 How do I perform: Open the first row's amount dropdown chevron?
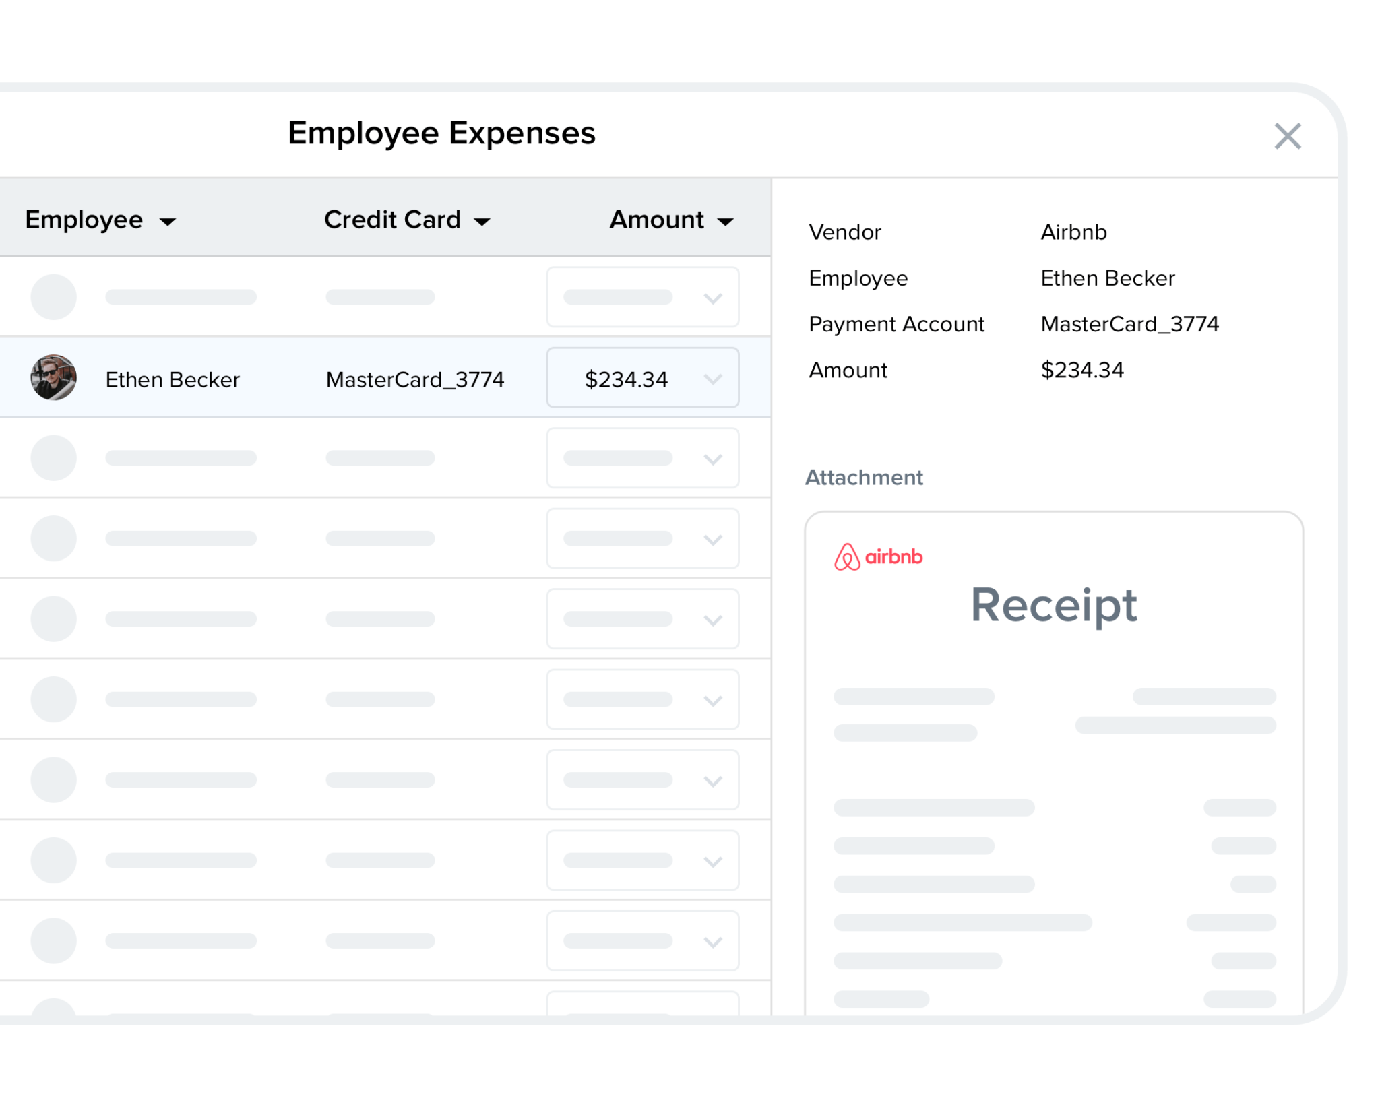(712, 298)
